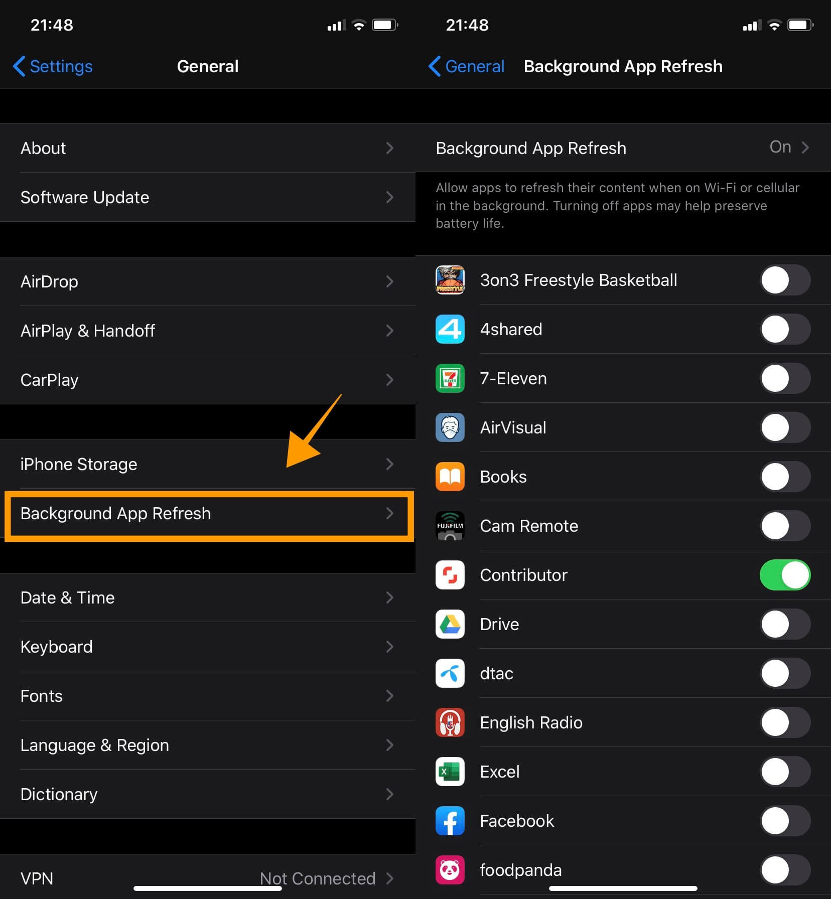
Task: Tap the battery icon on Background App Refresh screen
Action: 800,25
